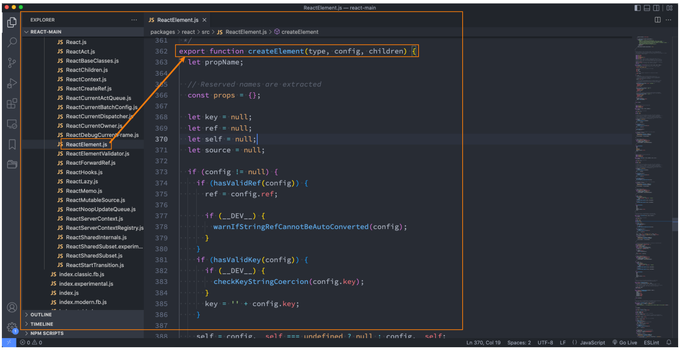680x350 pixels.
Task: Open the Extensions view
Action: click(12, 104)
